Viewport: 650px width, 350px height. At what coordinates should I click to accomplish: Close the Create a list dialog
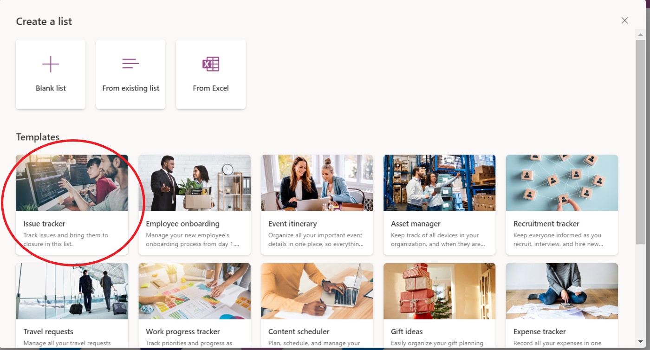click(624, 20)
